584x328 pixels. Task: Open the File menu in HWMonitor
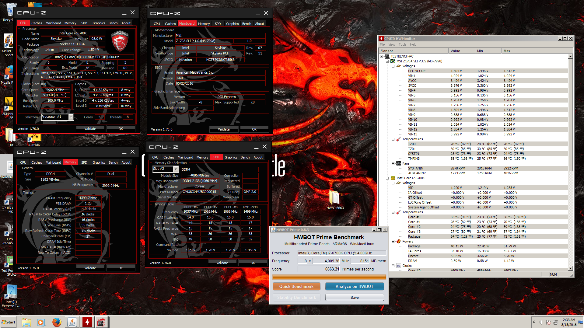(x=382, y=44)
